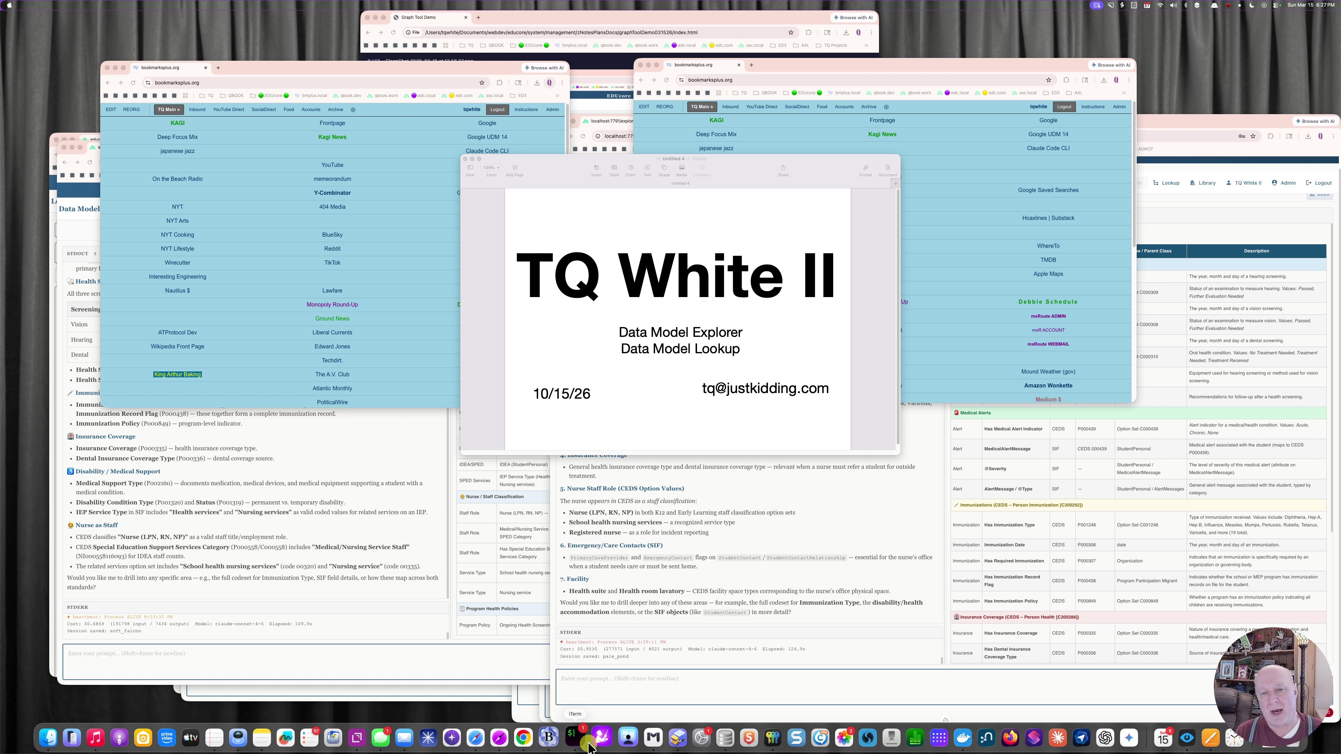This screenshot has height=754, width=1341.
Task: Expand bookmarks overflow chevron in Graph Tool Demo window
Action: click(866, 45)
